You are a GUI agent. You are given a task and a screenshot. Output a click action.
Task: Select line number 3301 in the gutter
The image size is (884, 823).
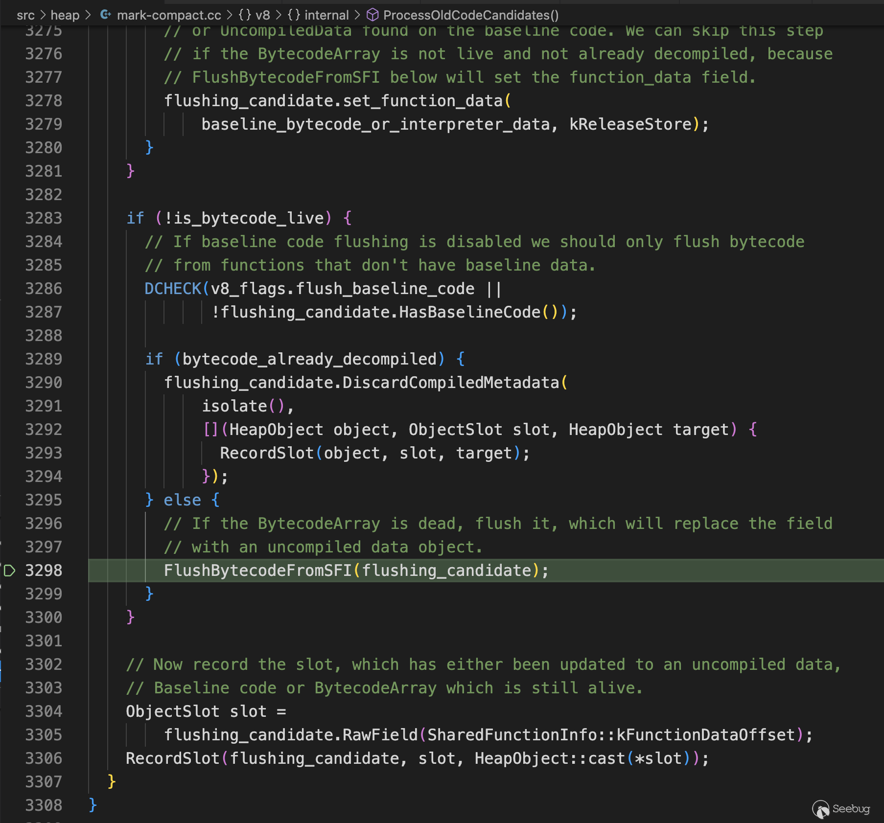[x=44, y=641]
